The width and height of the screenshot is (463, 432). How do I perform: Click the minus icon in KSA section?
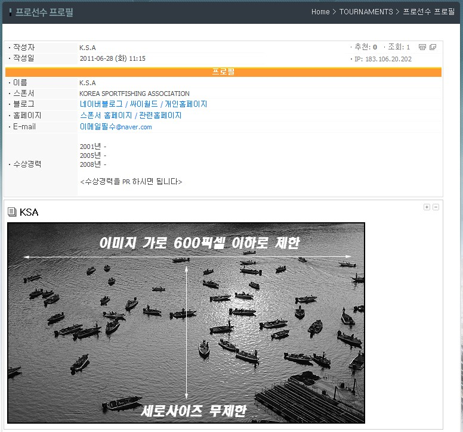point(436,207)
